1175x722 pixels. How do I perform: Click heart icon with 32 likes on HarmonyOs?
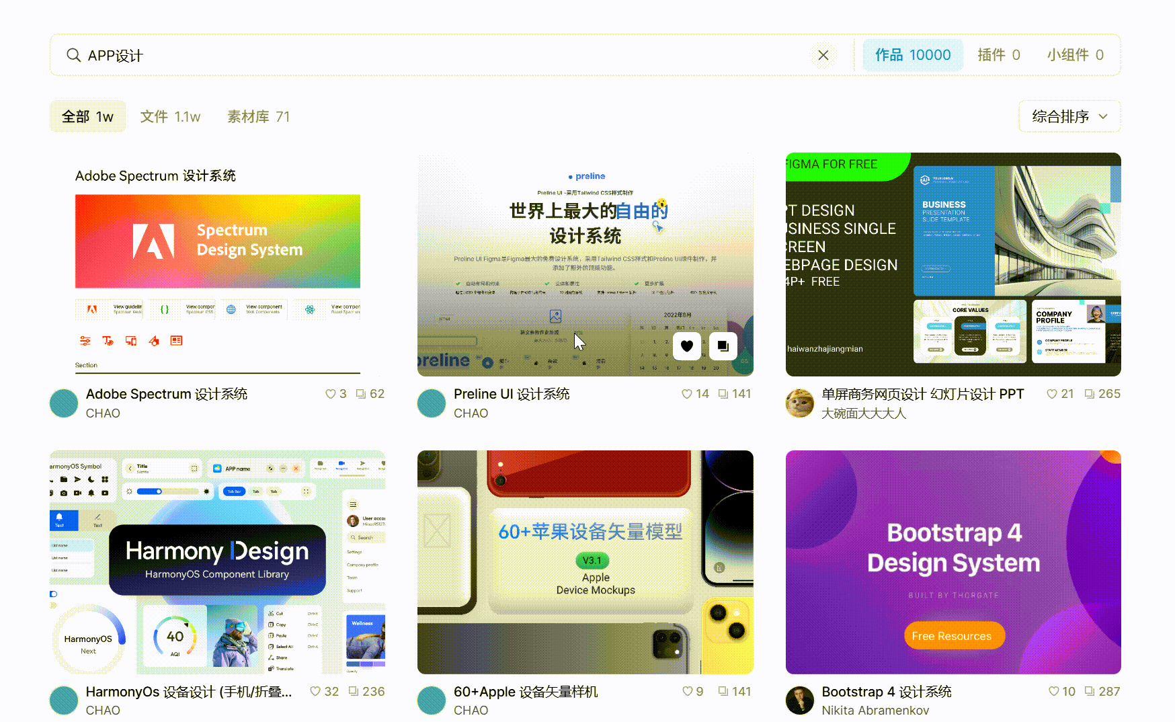pos(315,691)
